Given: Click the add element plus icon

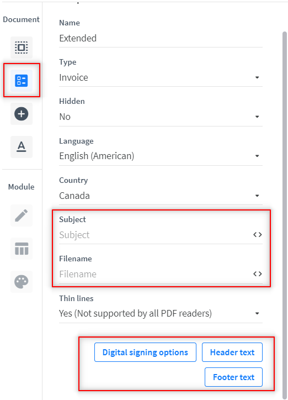Looking at the screenshot, I should (x=22, y=114).
